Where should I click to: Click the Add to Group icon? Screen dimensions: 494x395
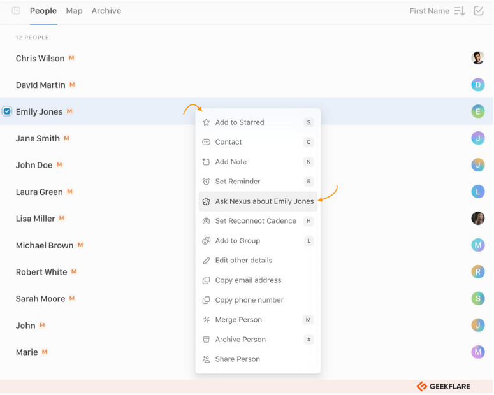(206, 241)
